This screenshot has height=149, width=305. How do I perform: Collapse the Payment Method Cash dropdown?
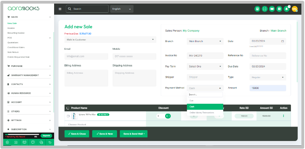[205, 88]
